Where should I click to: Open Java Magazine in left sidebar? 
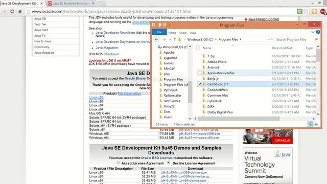tap(44, 53)
